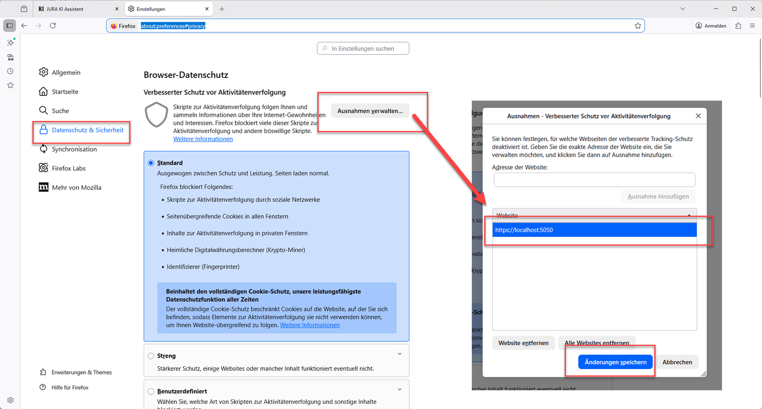Select the https://localhost:5050 list entry
The width and height of the screenshot is (762, 409).
pyautogui.click(x=594, y=230)
